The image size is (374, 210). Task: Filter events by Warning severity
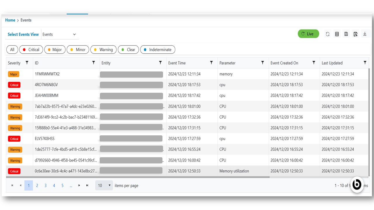point(103,50)
